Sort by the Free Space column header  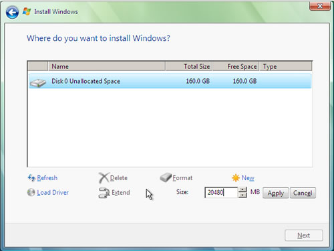(236, 66)
